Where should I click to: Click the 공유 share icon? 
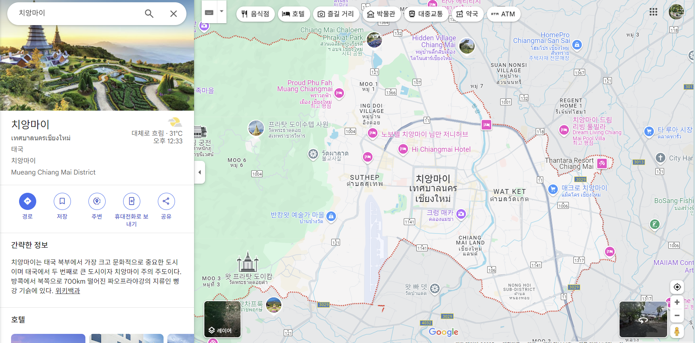click(166, 201)
